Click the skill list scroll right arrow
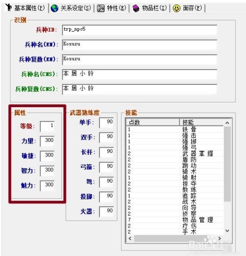 click(220, 238)
